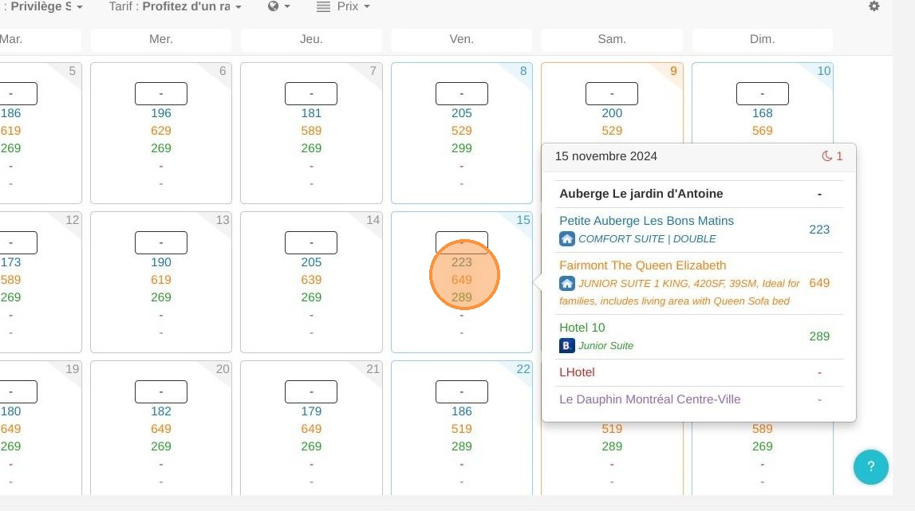Click the Jeu. column header
The image size is (915, 511).
[311, 39]
